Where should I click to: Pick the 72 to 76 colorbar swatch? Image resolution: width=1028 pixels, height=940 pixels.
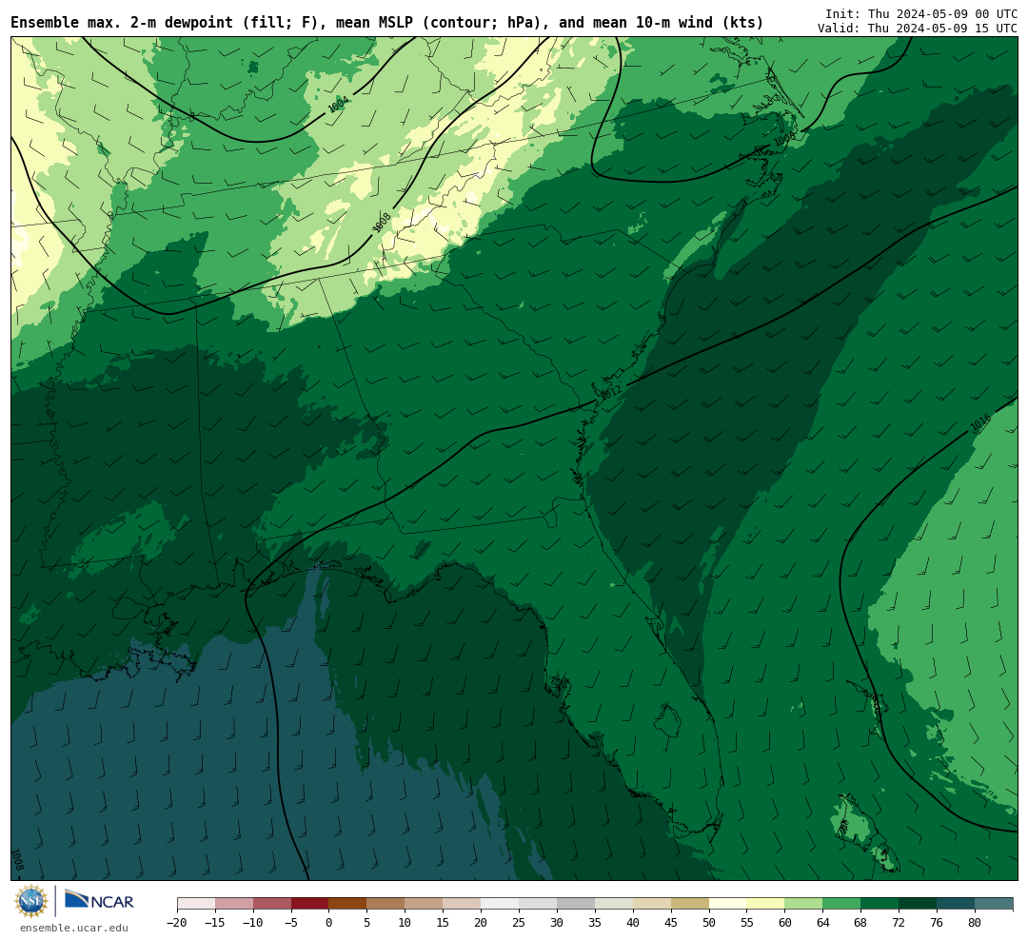(919, 904)
